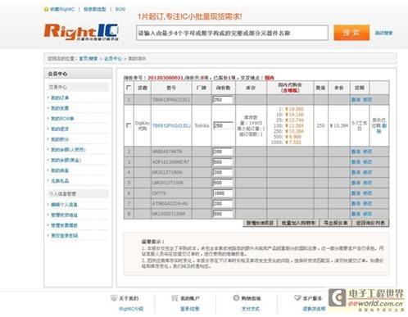Open 我的消息 in the sidebar

[60, 170]
